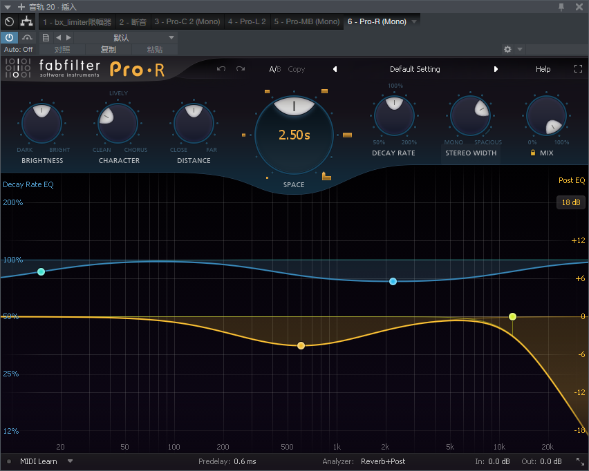Click the undo arrow icon

pyautogui.click(x=221, y=68)
